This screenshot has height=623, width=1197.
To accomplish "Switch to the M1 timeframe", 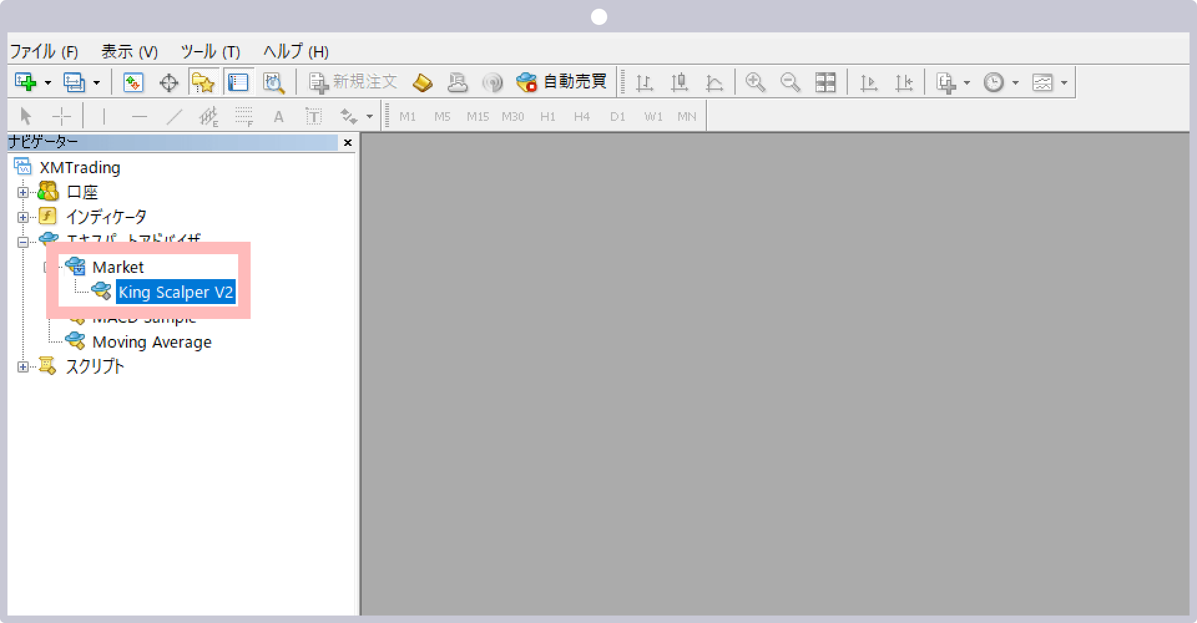I will click(408, 117).
